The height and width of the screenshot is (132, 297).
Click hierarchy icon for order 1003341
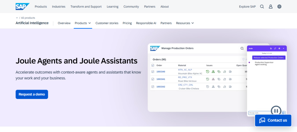213,79
